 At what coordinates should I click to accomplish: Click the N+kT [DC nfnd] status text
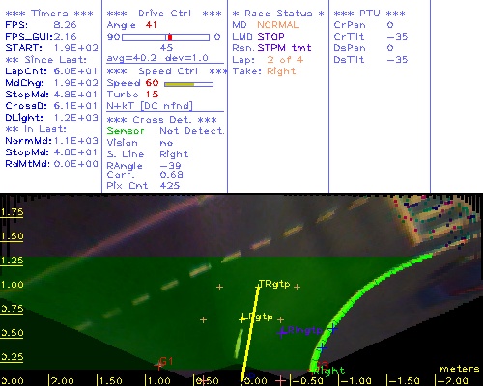click(x=150, y=106)
